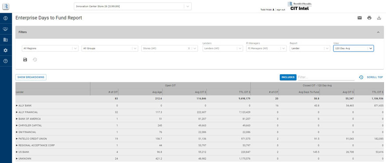Click the Enterprise Days to Fund Report title
This screenshot has height=163, width=386.
click(x=49, y=18)
